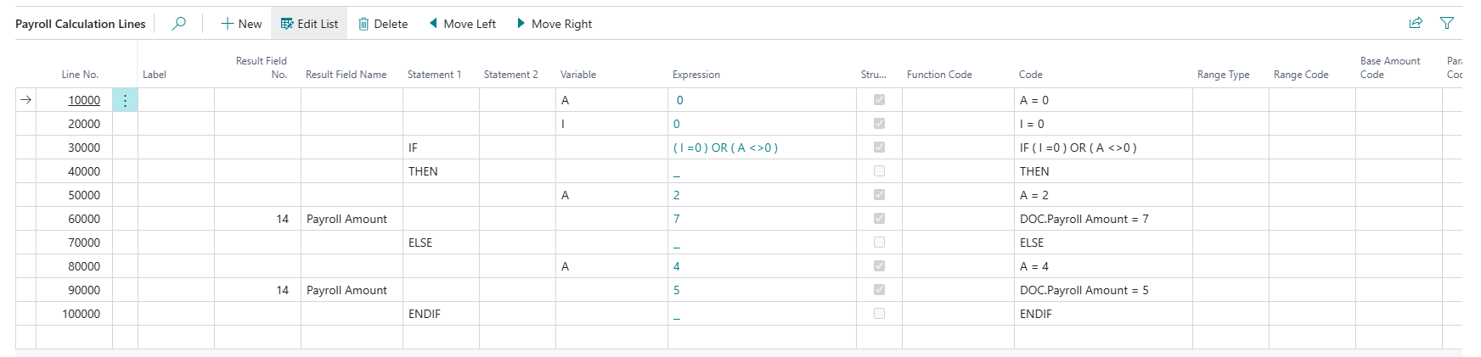
Task: Open the Function Code column header menu
Action: coord(939,75)
